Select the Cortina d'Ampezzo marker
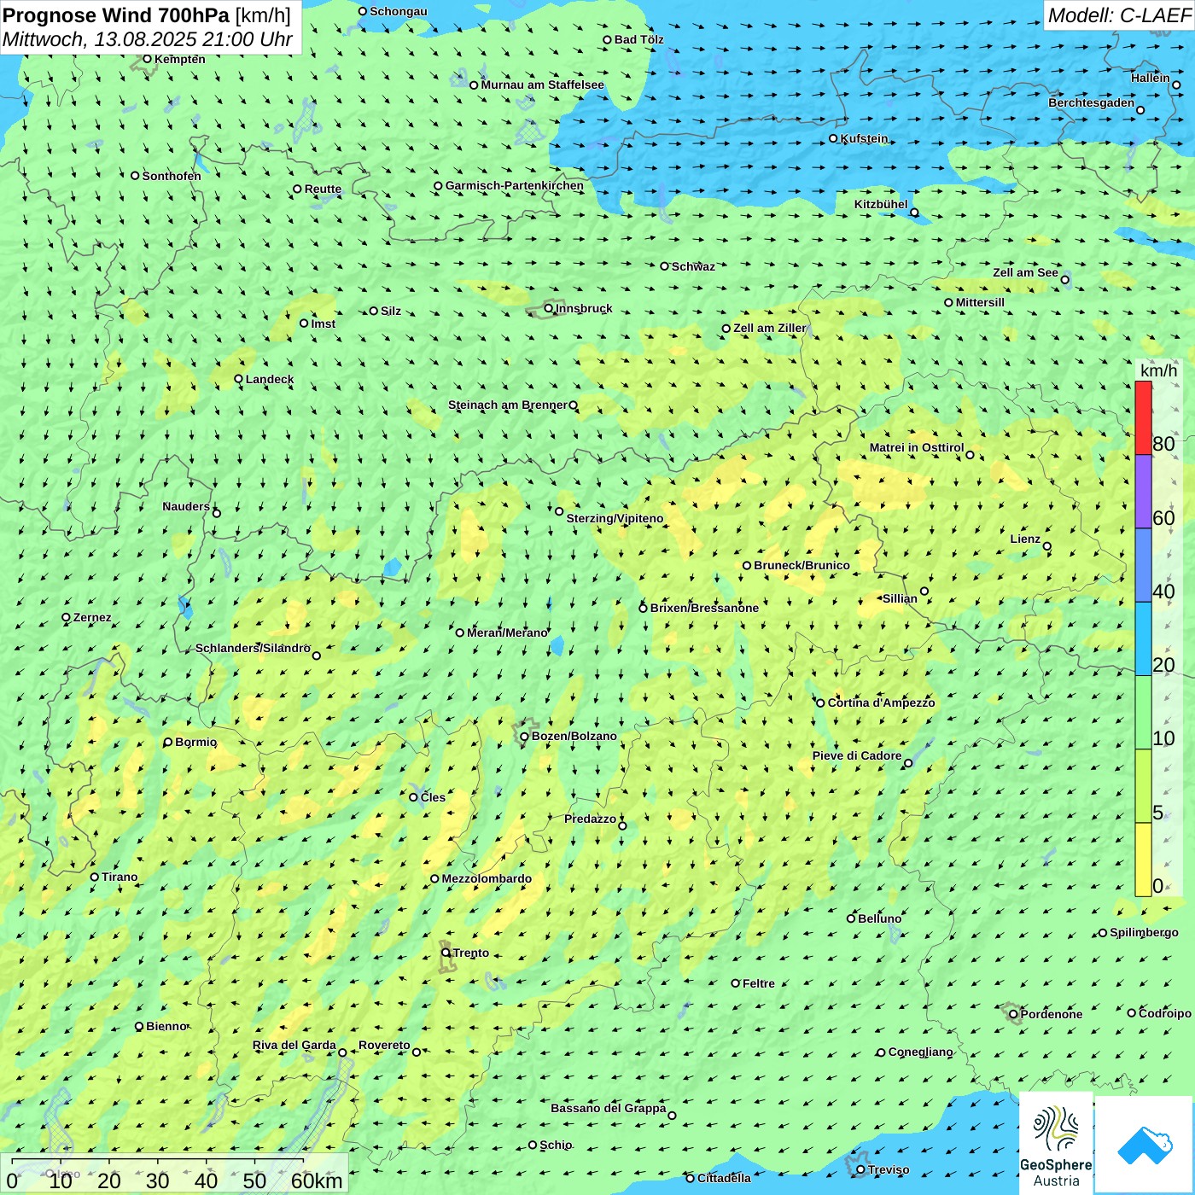Screen dimensions: 1195x1195 click(x=820, y=703)
